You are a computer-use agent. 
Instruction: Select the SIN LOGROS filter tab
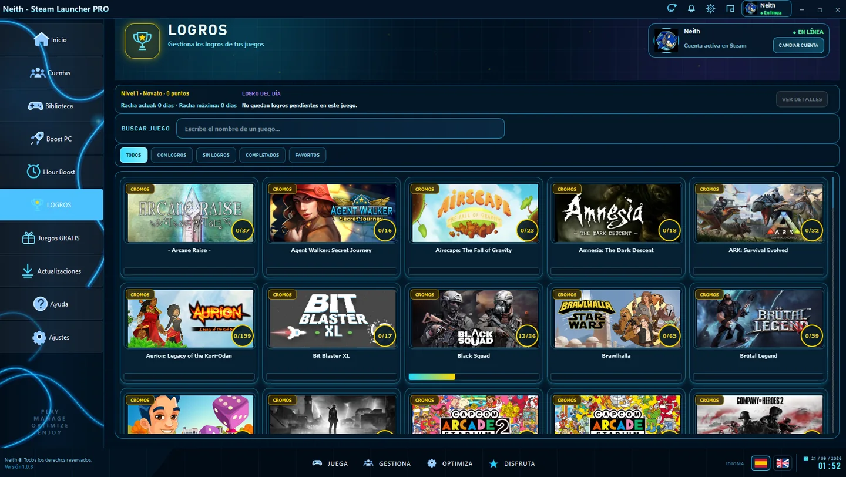pos(216,155)
